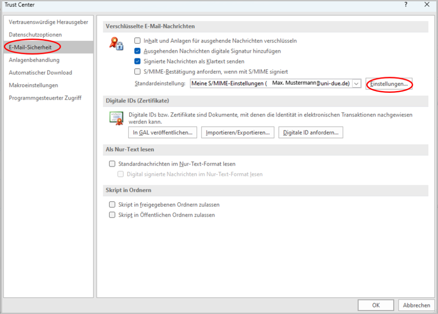Toggle 'Signierte Nachrichten als Klartext senden'

[137, 61]
